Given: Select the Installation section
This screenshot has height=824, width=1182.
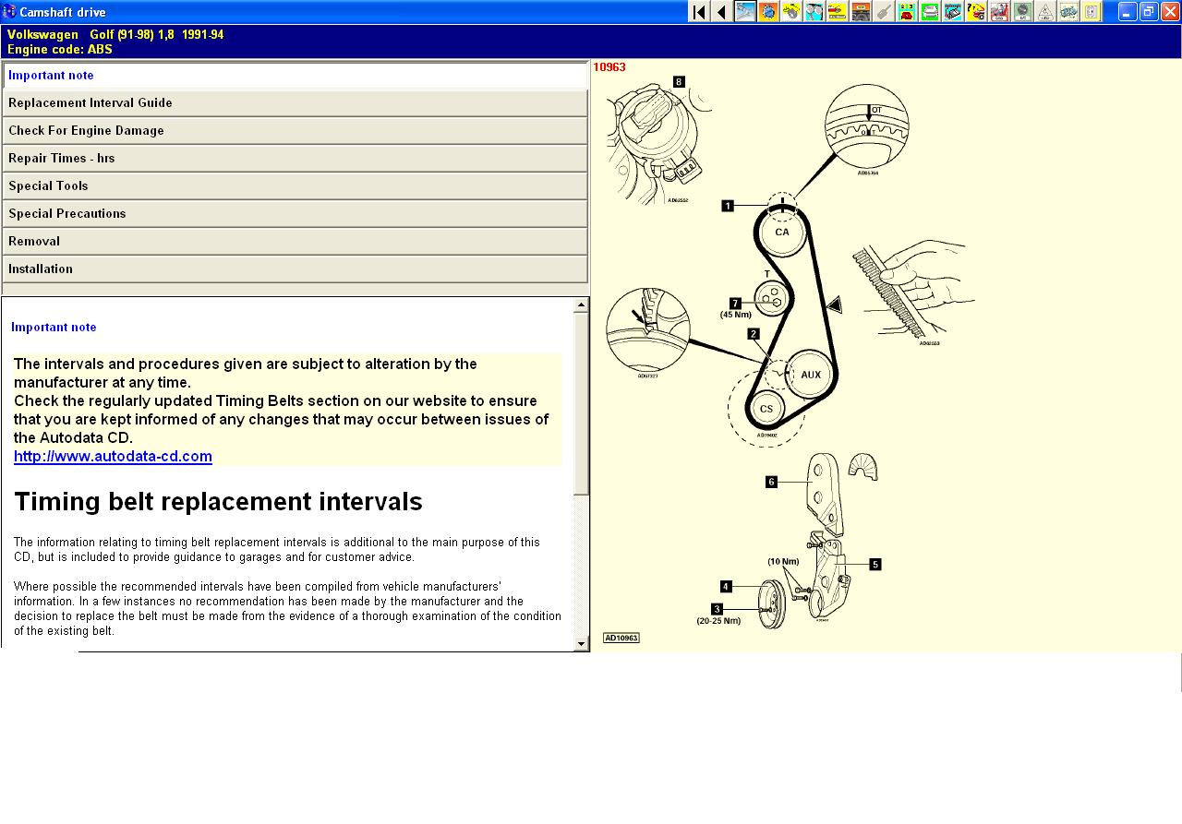Looking at the screenshot, I should (295, 269).
